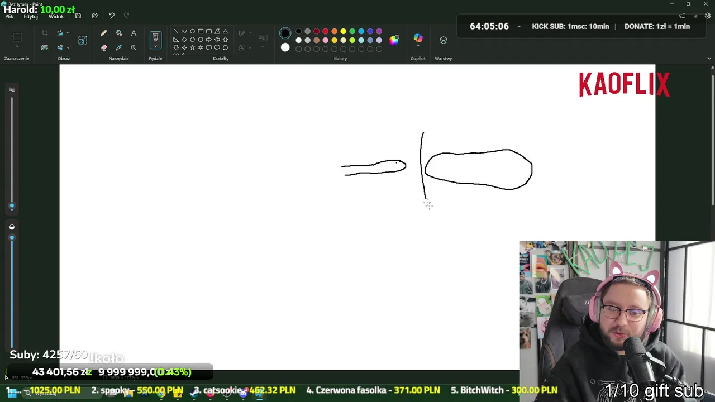Open the shape fill dropdown

(250, 47)
